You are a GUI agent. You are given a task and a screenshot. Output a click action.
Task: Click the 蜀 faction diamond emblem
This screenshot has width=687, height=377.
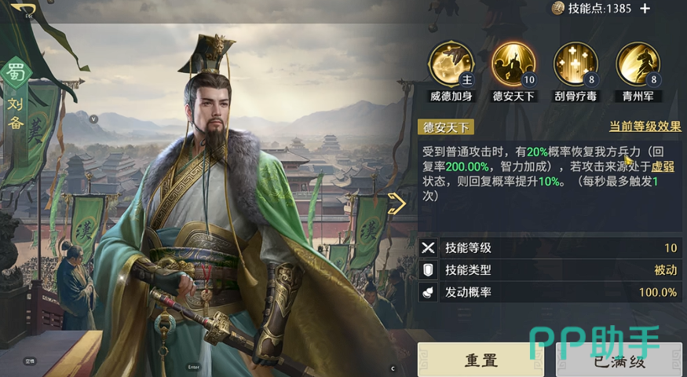[x=16, y=72]
